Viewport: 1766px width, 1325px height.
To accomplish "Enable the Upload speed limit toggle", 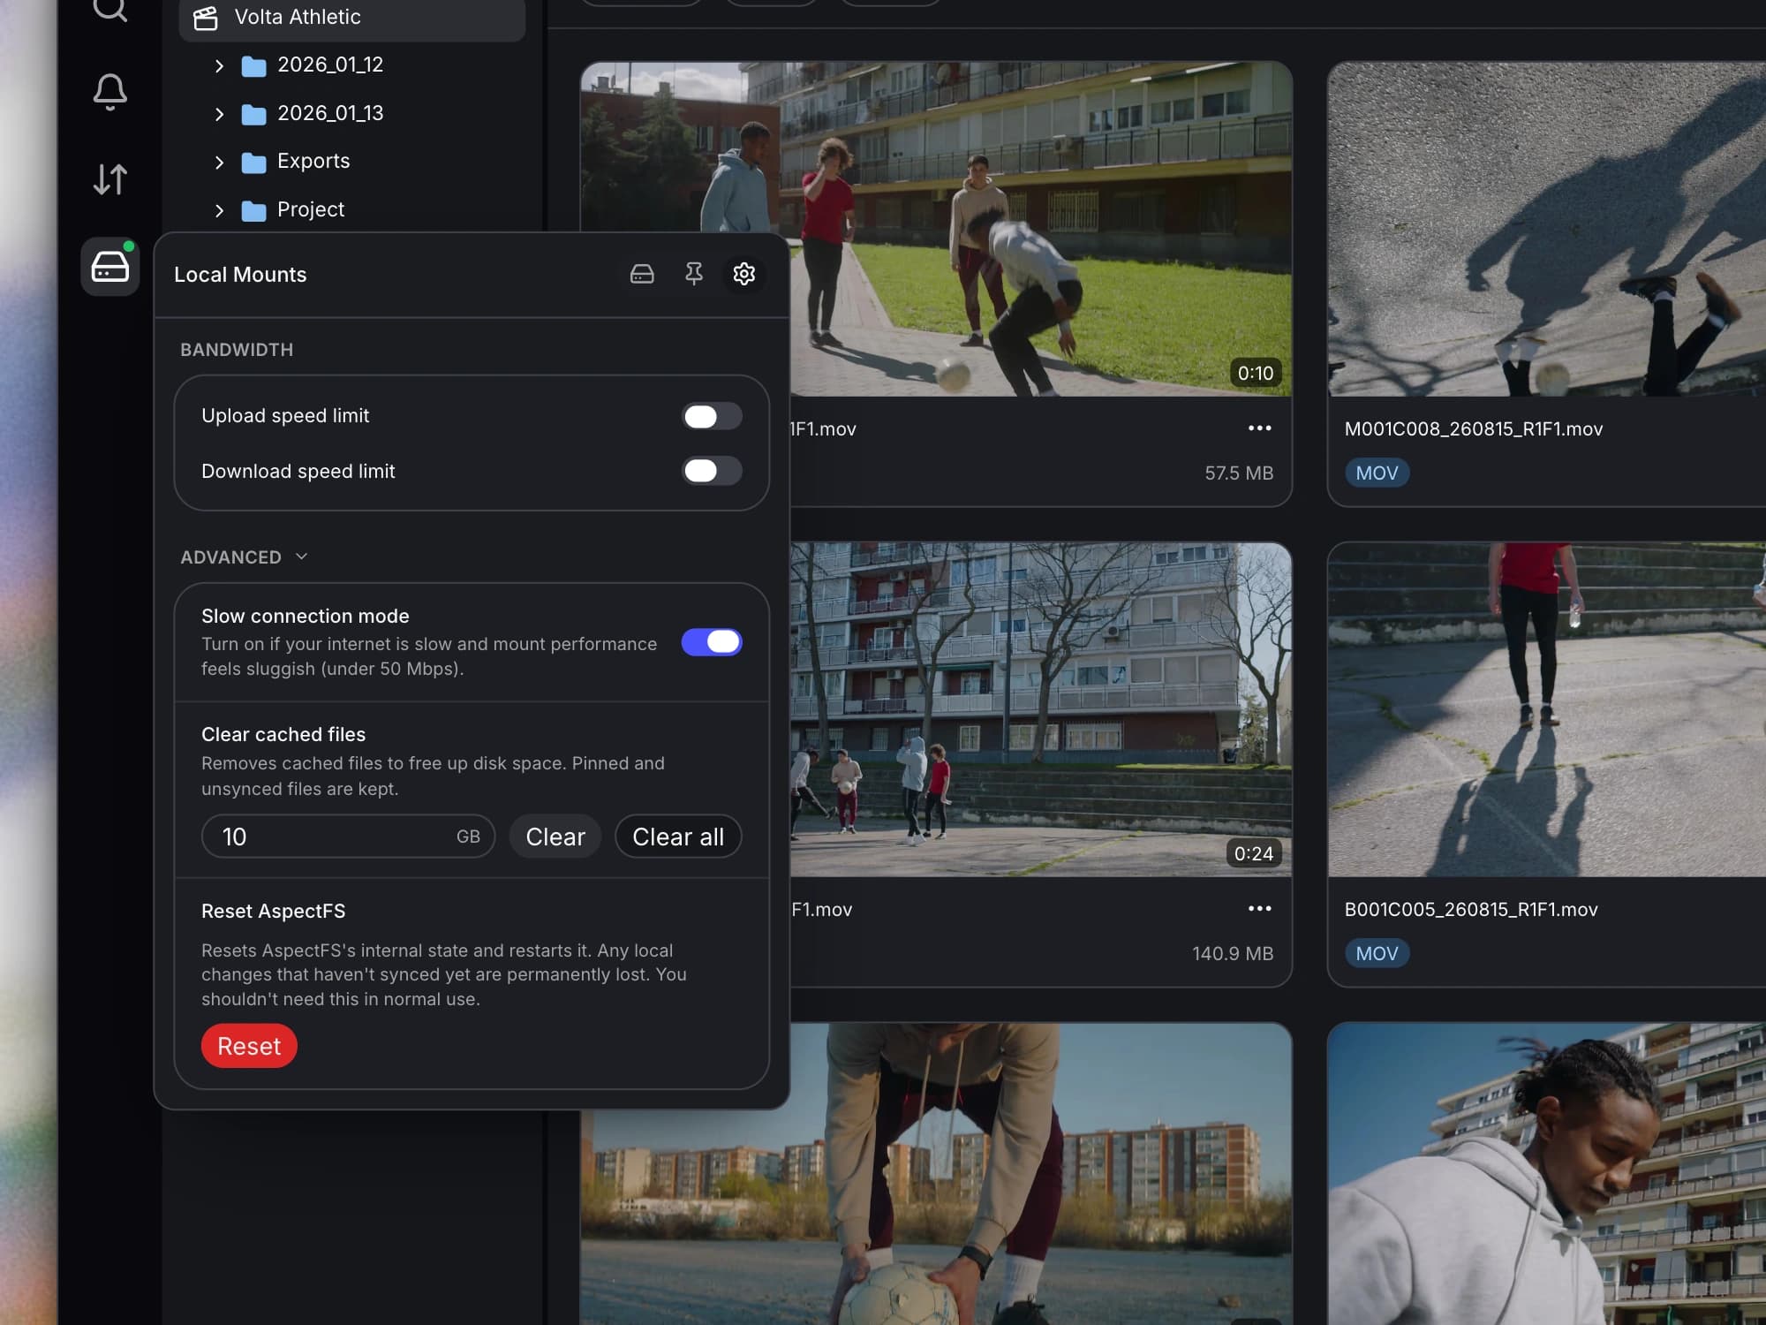I will (x=712, y=416).
